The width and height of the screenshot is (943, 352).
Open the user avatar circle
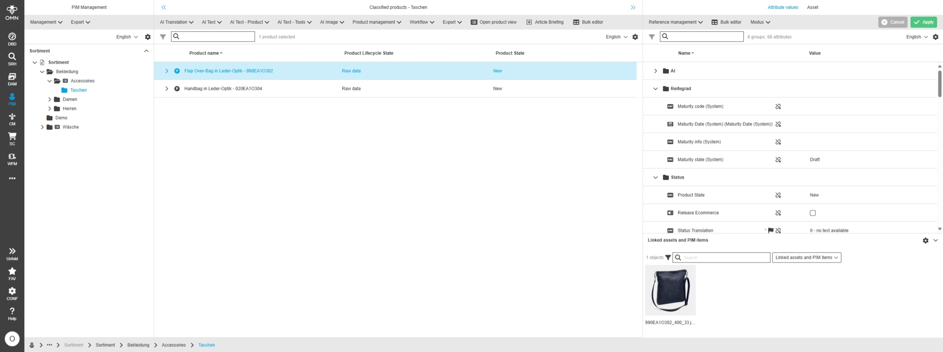pyautogui.click(x=12, y=339)
